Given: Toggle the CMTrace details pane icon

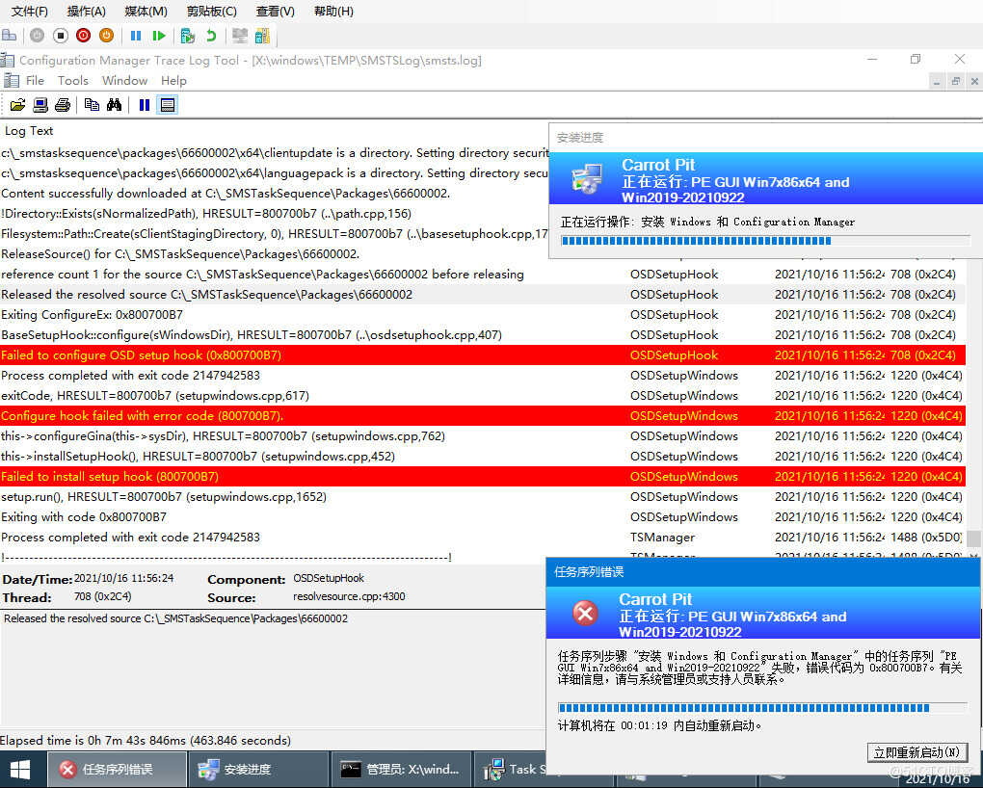Looking at the screenshot, I should pos(168,105).
